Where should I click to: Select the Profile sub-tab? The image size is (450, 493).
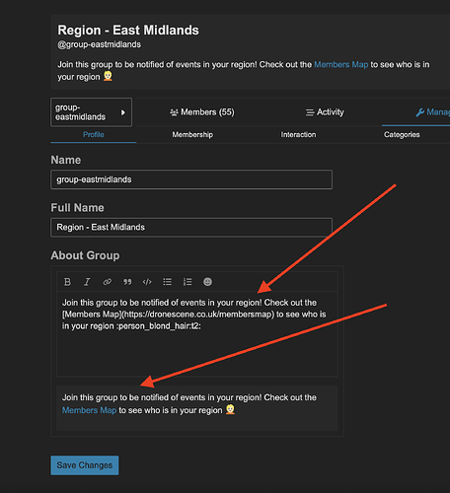[x=94, y=135]
